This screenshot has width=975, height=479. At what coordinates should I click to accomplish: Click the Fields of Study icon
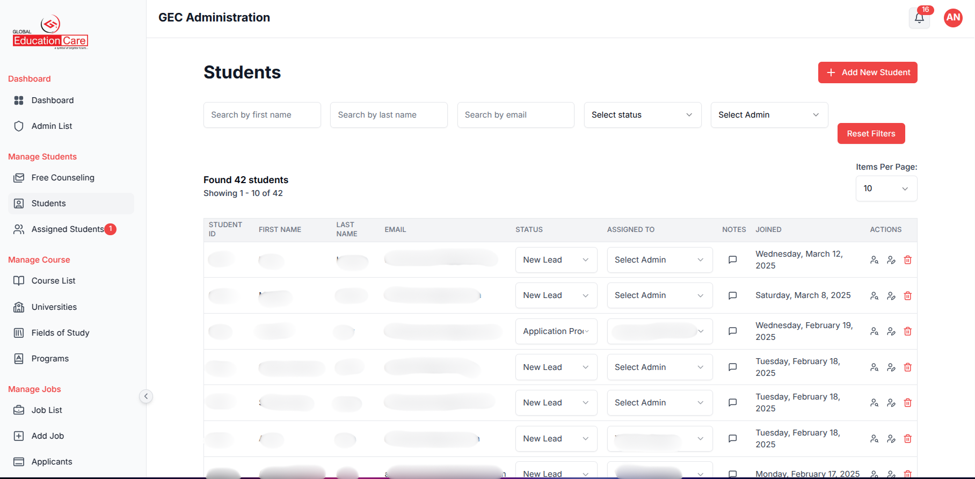coord(19,333)
